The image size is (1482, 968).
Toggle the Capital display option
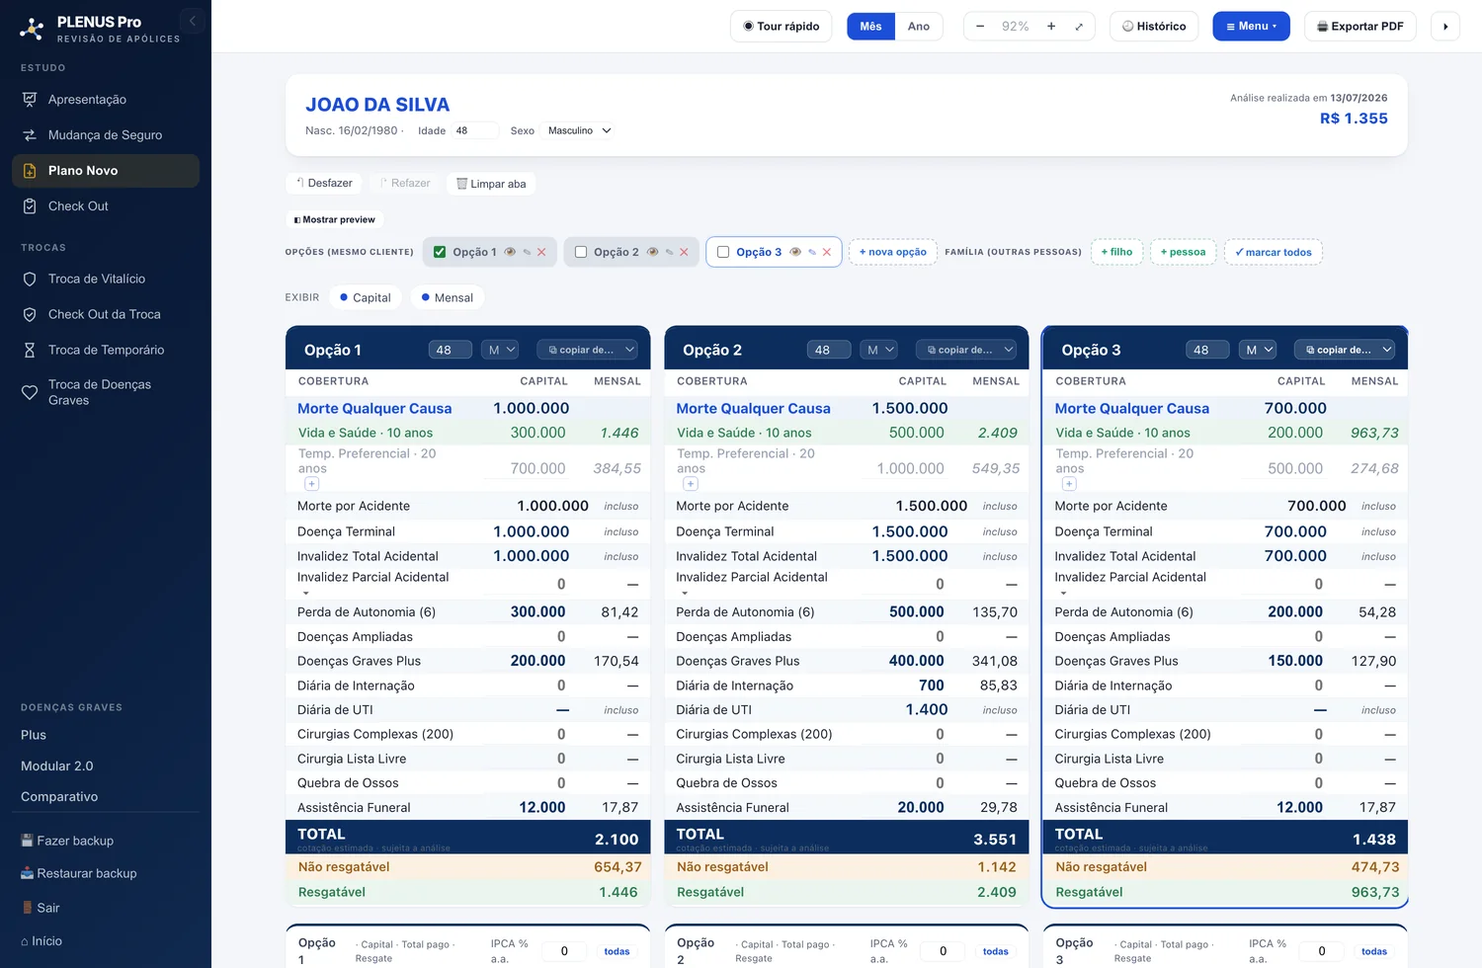tap(366, 297)
